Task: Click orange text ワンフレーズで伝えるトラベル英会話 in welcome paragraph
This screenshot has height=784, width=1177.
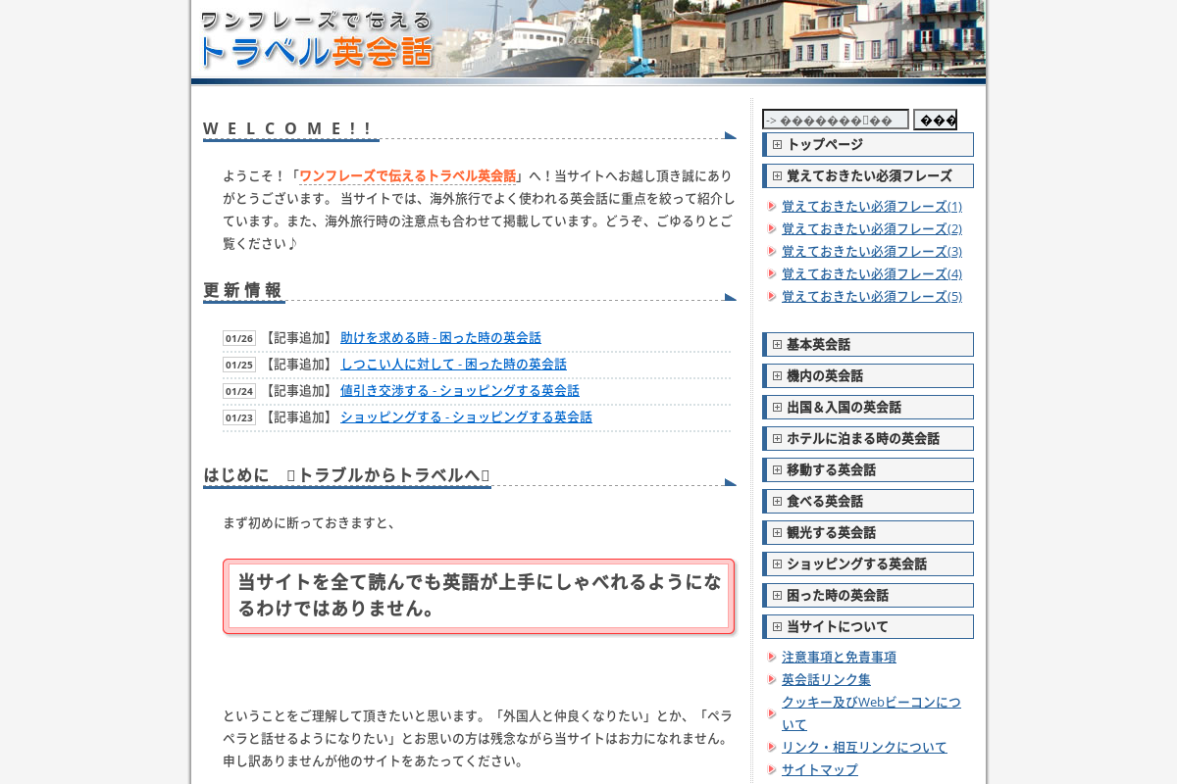Action: [x=407, y=176]
